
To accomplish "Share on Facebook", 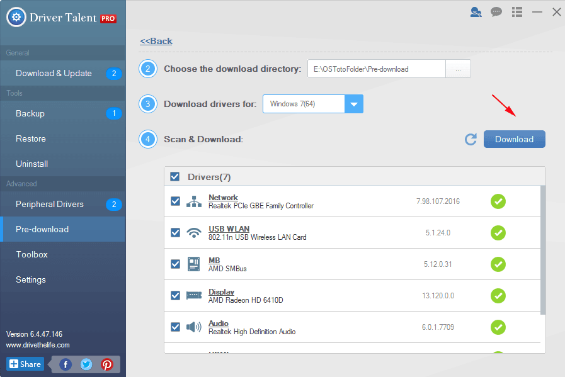I will click(x=66, y=364).
